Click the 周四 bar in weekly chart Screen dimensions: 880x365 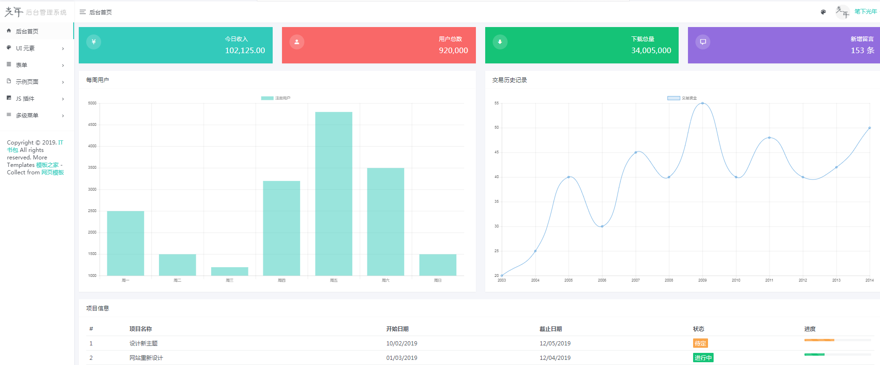[x=282, y=228]
